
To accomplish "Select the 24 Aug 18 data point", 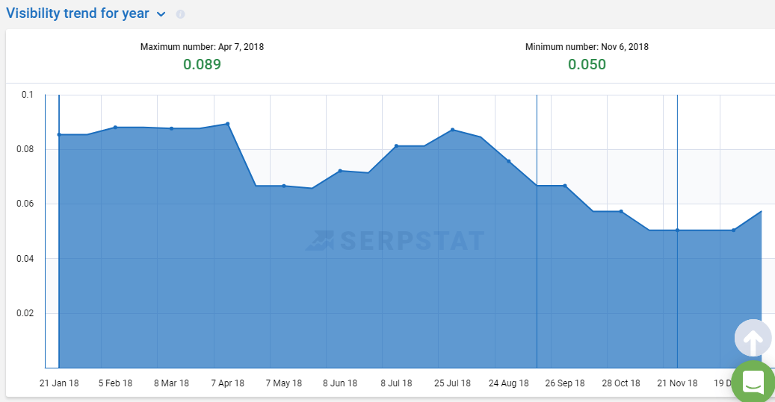I will pos(509,161).
